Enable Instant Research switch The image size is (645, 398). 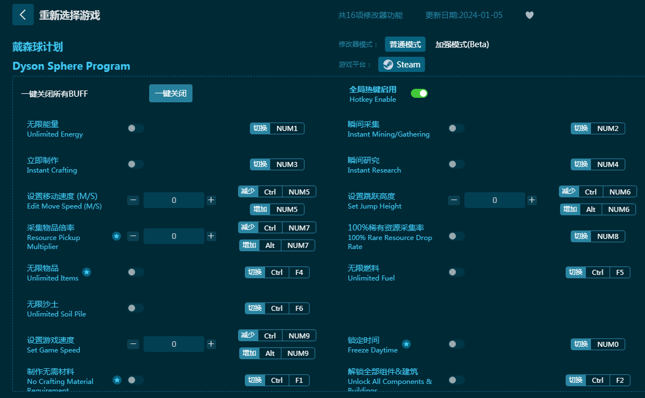[456, 164]
